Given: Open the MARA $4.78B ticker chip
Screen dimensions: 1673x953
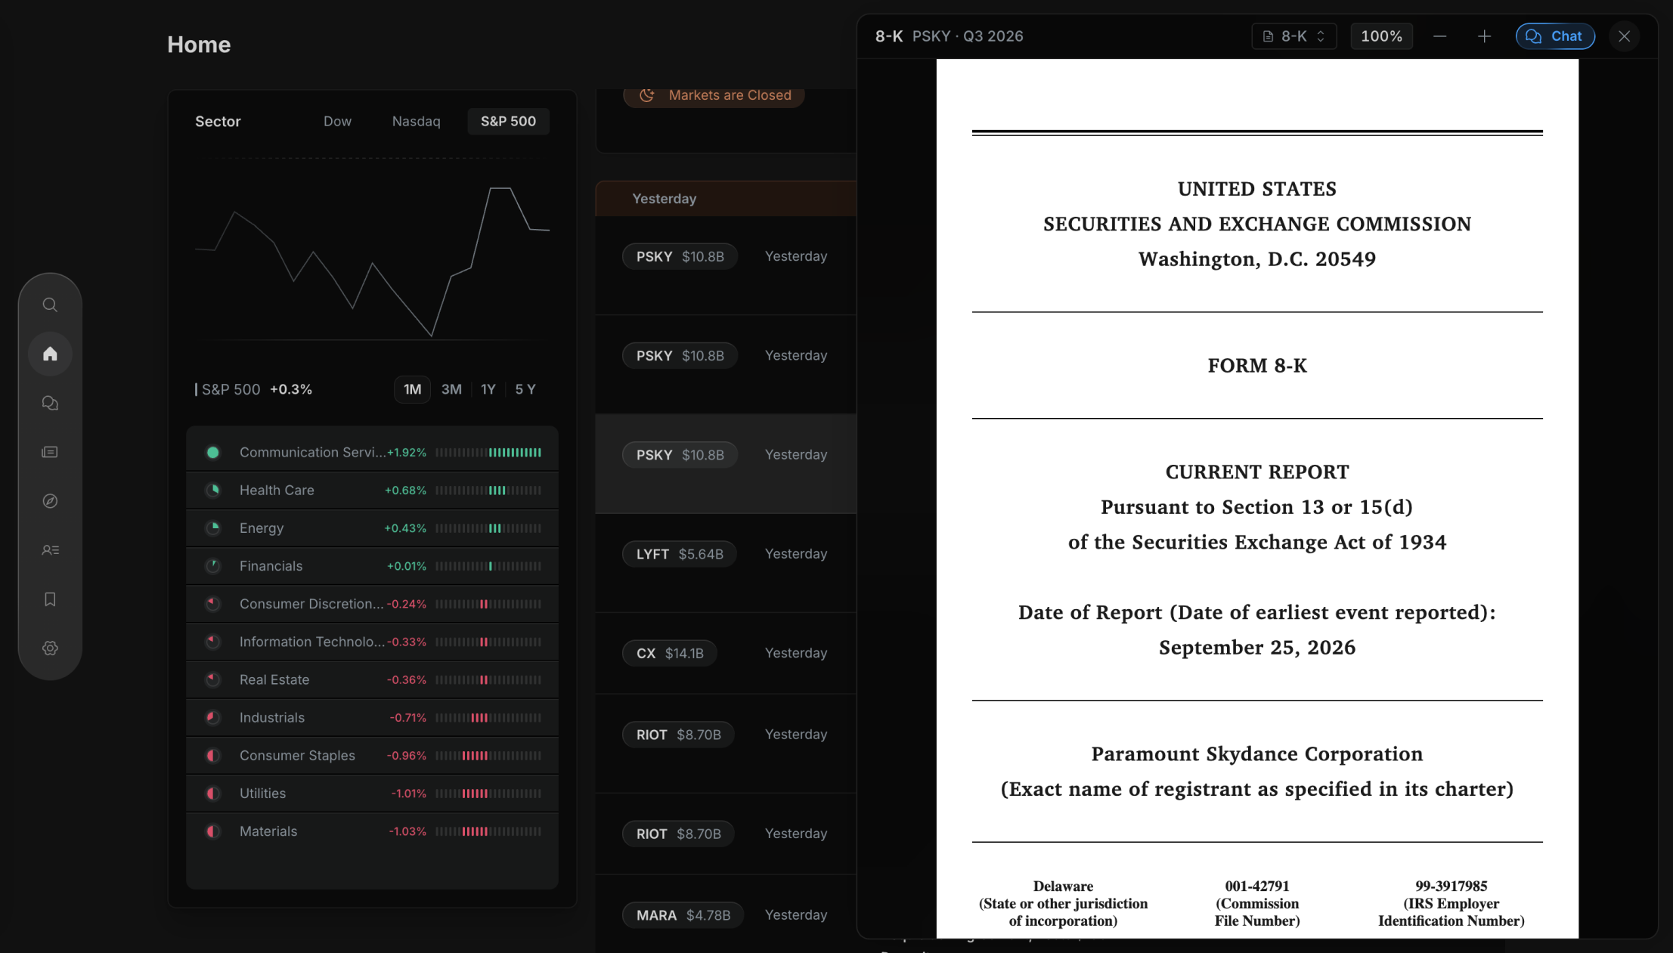Looking at the screenshot, I should pyautogui.click(x=682, y=915).
